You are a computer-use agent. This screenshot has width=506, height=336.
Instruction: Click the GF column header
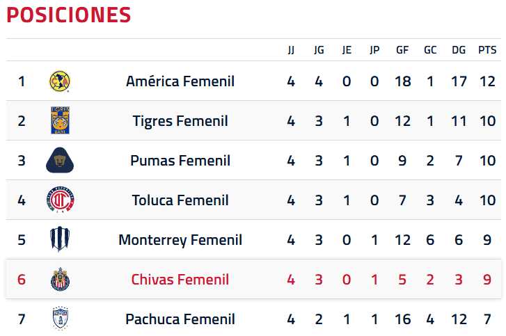402,50
